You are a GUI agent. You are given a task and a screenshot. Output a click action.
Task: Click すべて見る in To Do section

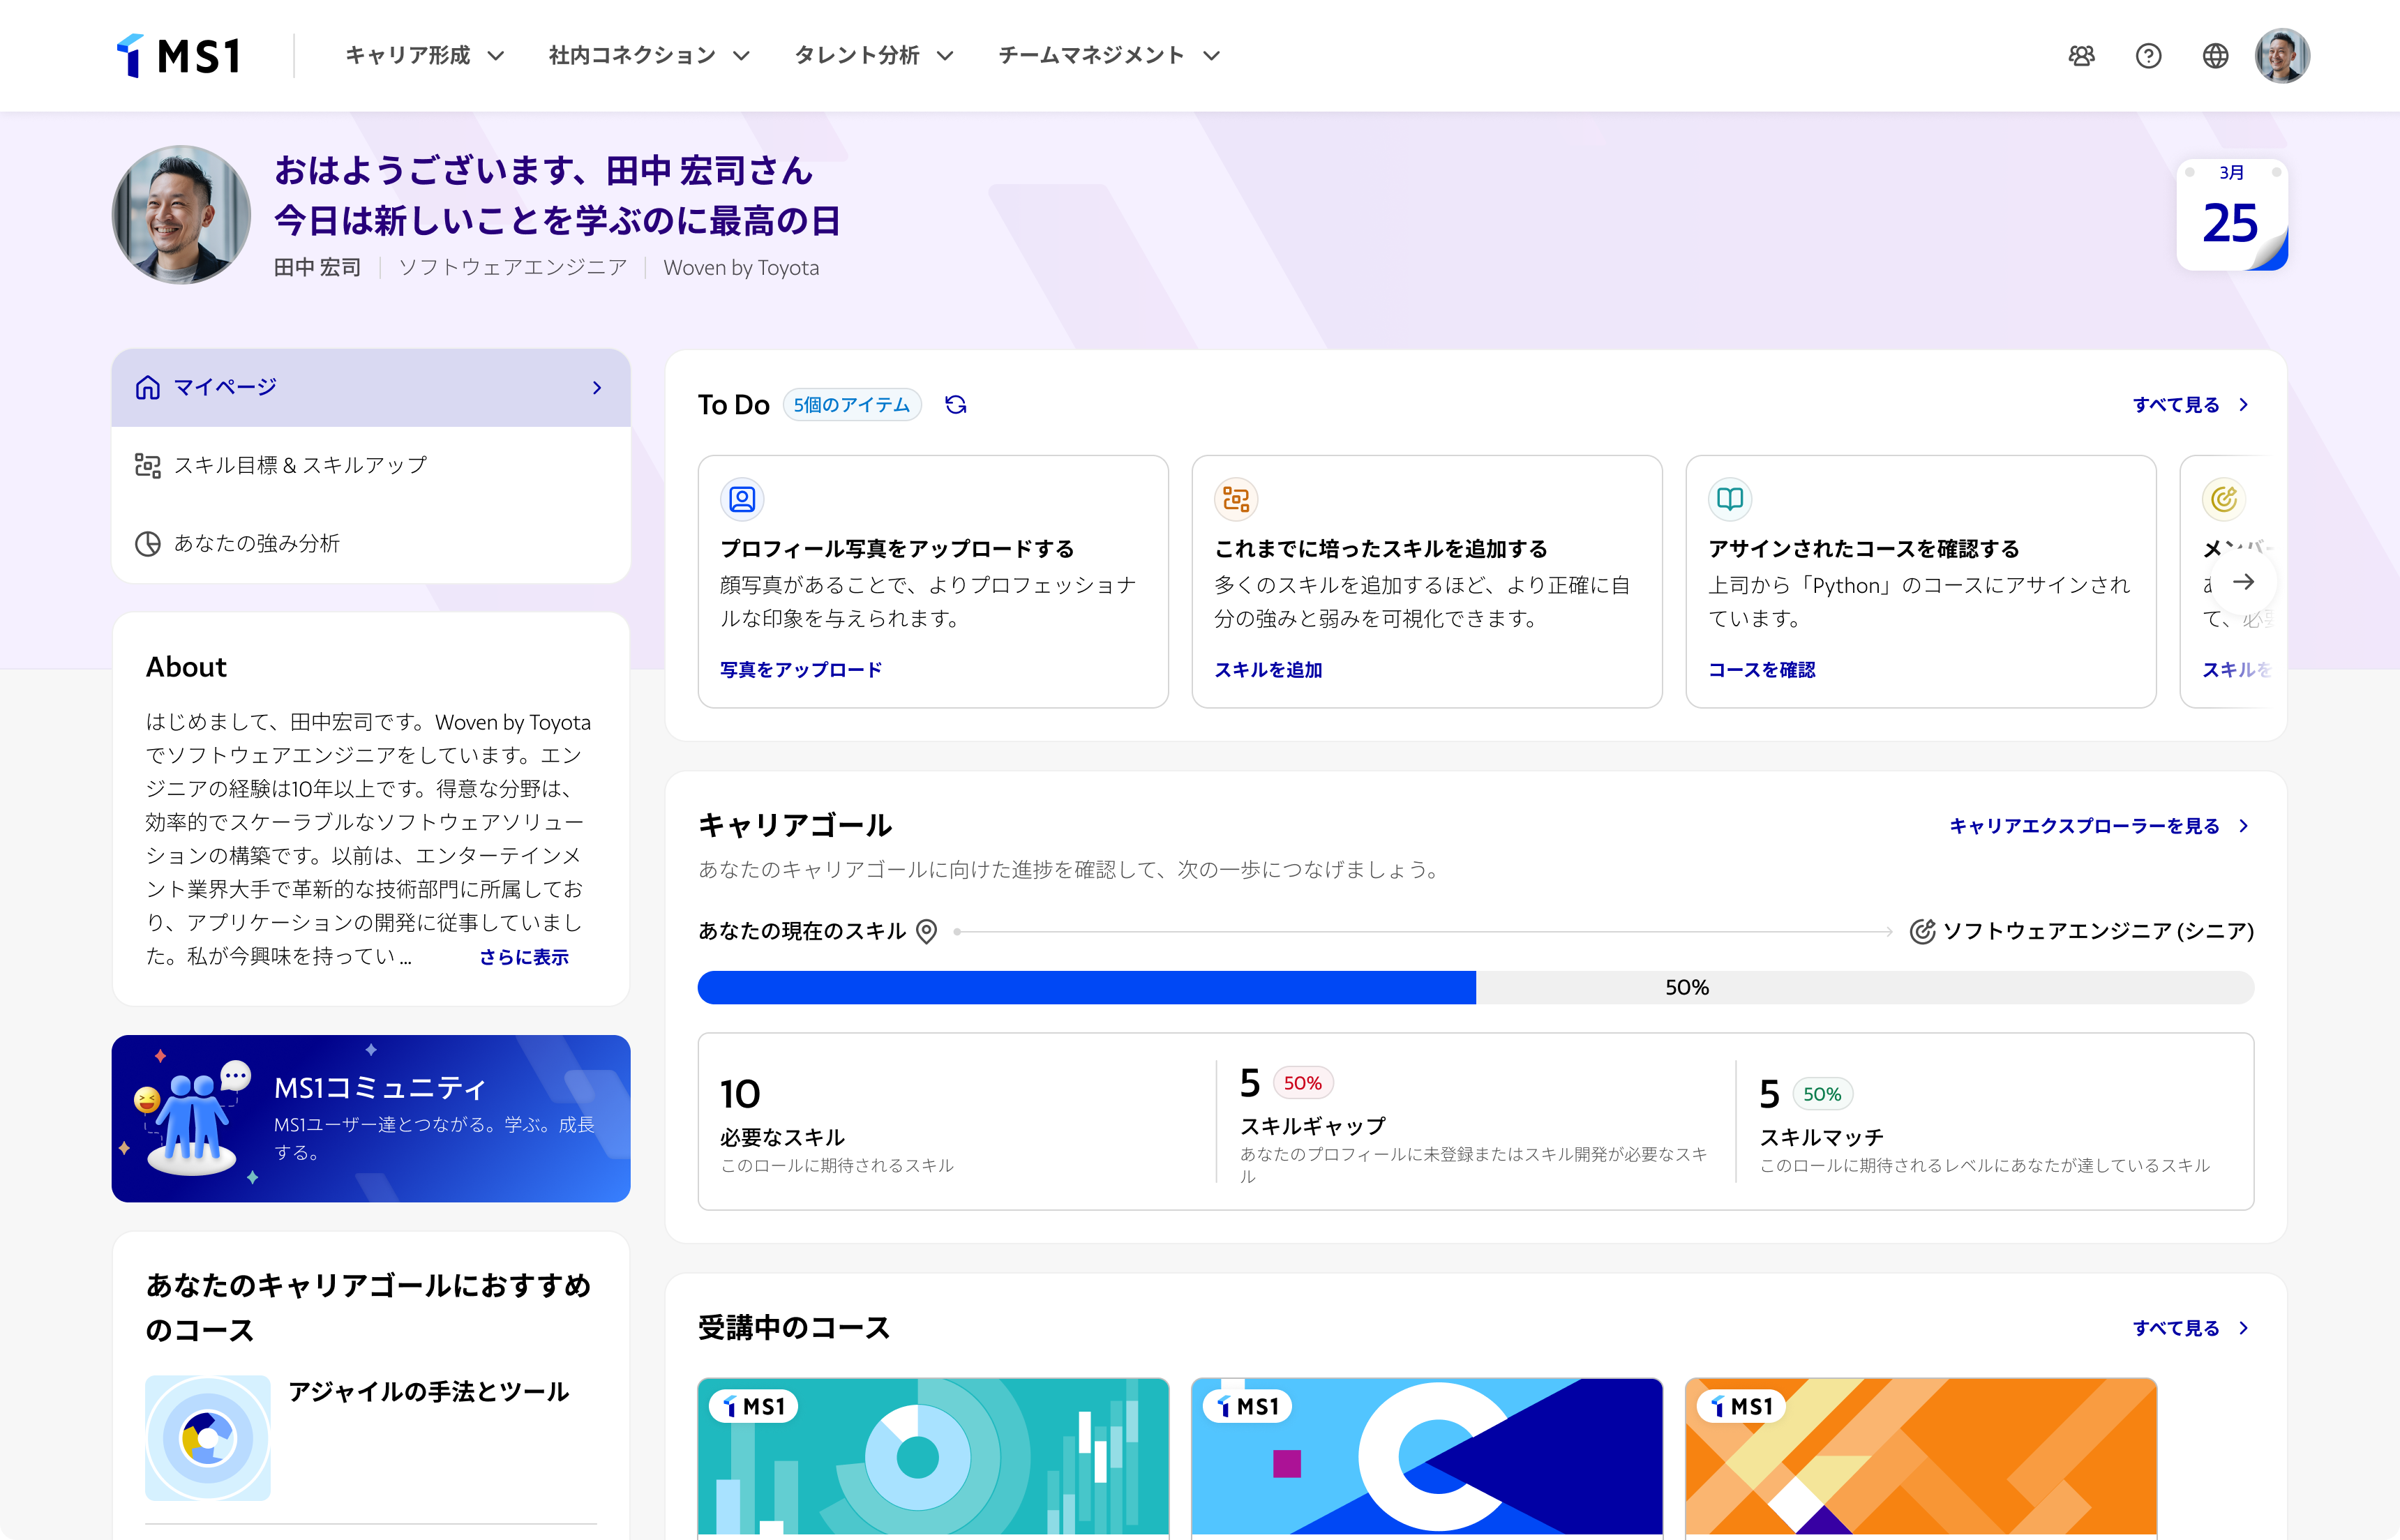pyautogui.click(x=2191, y=405)
